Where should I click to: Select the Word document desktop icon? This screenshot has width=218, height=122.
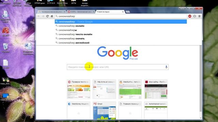(x=28, y=49)
